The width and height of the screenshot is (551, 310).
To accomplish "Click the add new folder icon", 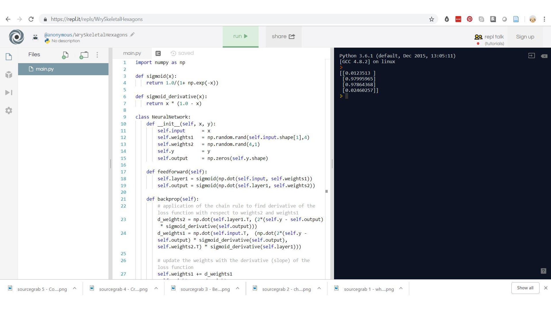I will point(84,55).
